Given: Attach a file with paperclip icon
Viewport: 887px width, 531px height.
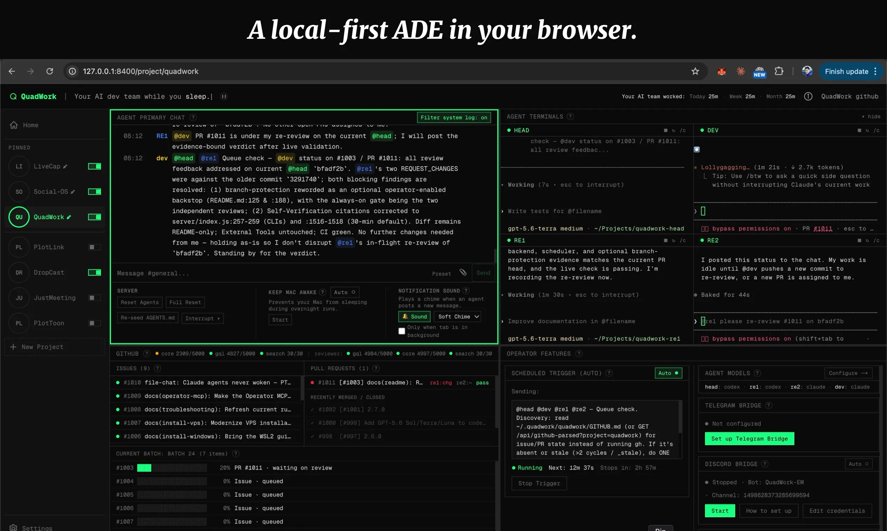Looking at the screenshot, I should [463, 272].
